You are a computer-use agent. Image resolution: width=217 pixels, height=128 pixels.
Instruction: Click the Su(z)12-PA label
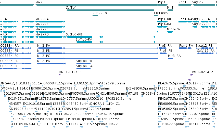[x=206, y=51]
